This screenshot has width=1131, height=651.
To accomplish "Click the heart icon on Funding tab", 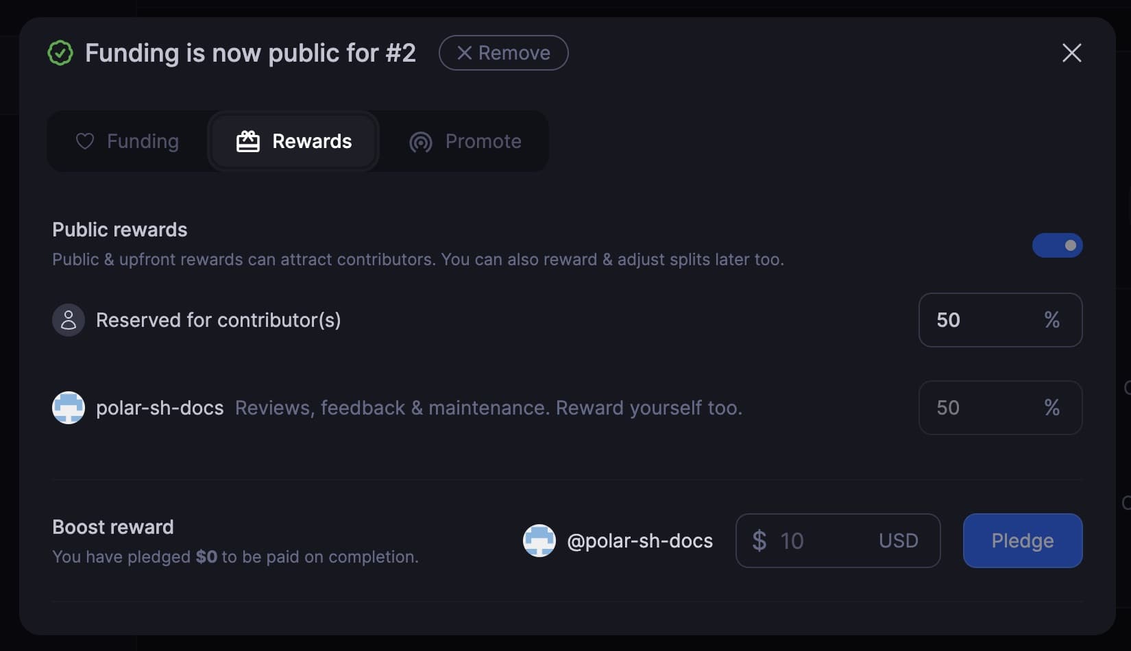I will (85, 141).
